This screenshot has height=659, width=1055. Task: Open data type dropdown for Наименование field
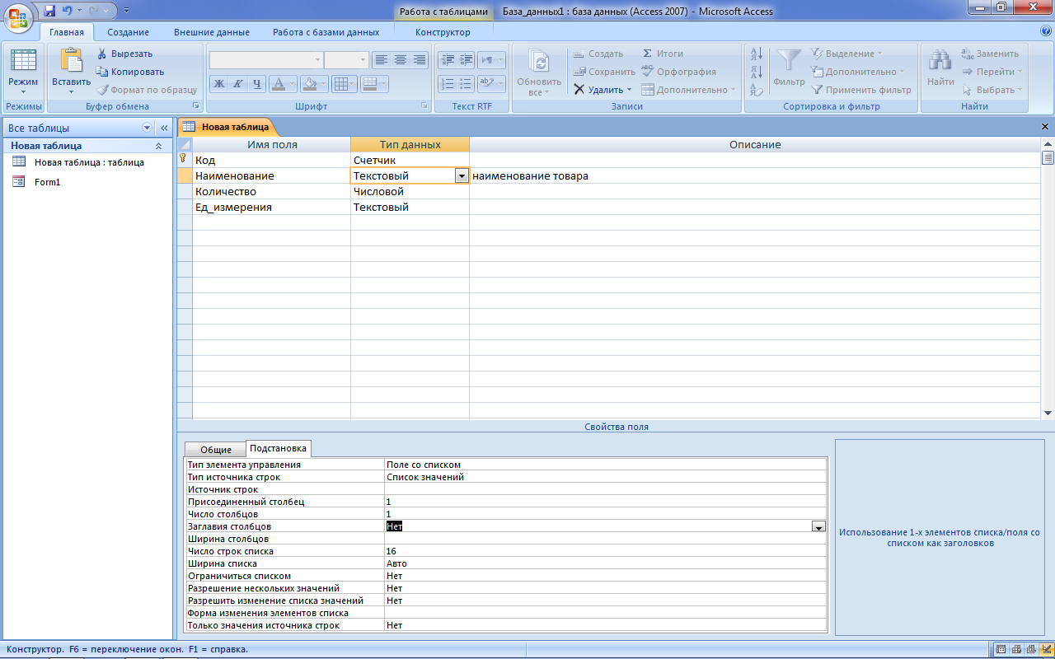(x=462, y=176)
